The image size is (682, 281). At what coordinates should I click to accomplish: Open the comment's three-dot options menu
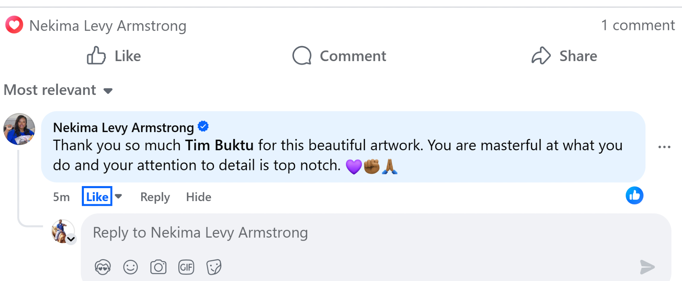tap(664, 147)
